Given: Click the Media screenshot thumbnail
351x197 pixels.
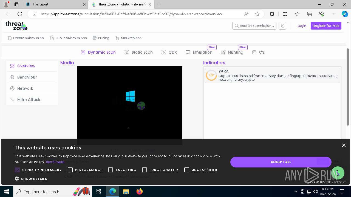Looking at the screenshot, I should coord(129,105).
